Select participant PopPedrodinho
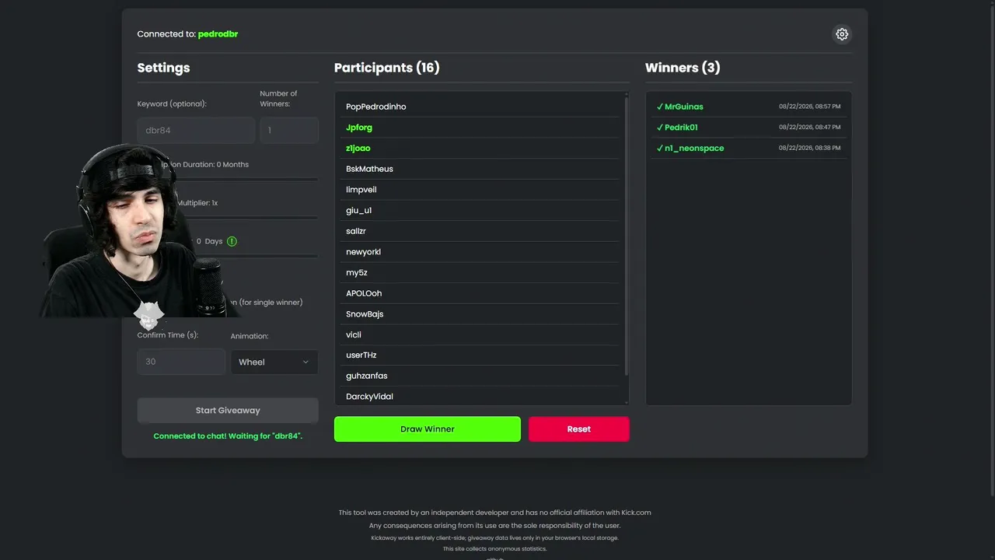The width and height of the screenshot is (995, 560). [x=481, y=107]
